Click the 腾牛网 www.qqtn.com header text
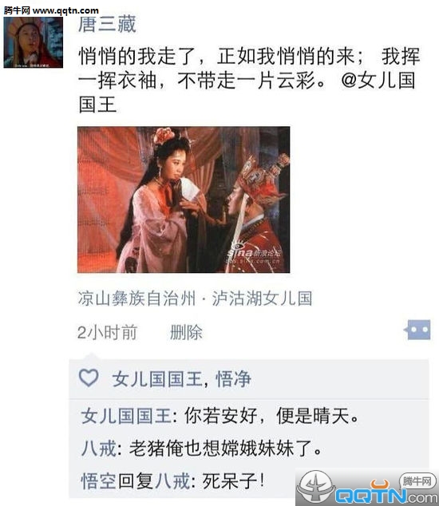The width and height of the screenshot is (439, 506). click(x=51, y=10)
